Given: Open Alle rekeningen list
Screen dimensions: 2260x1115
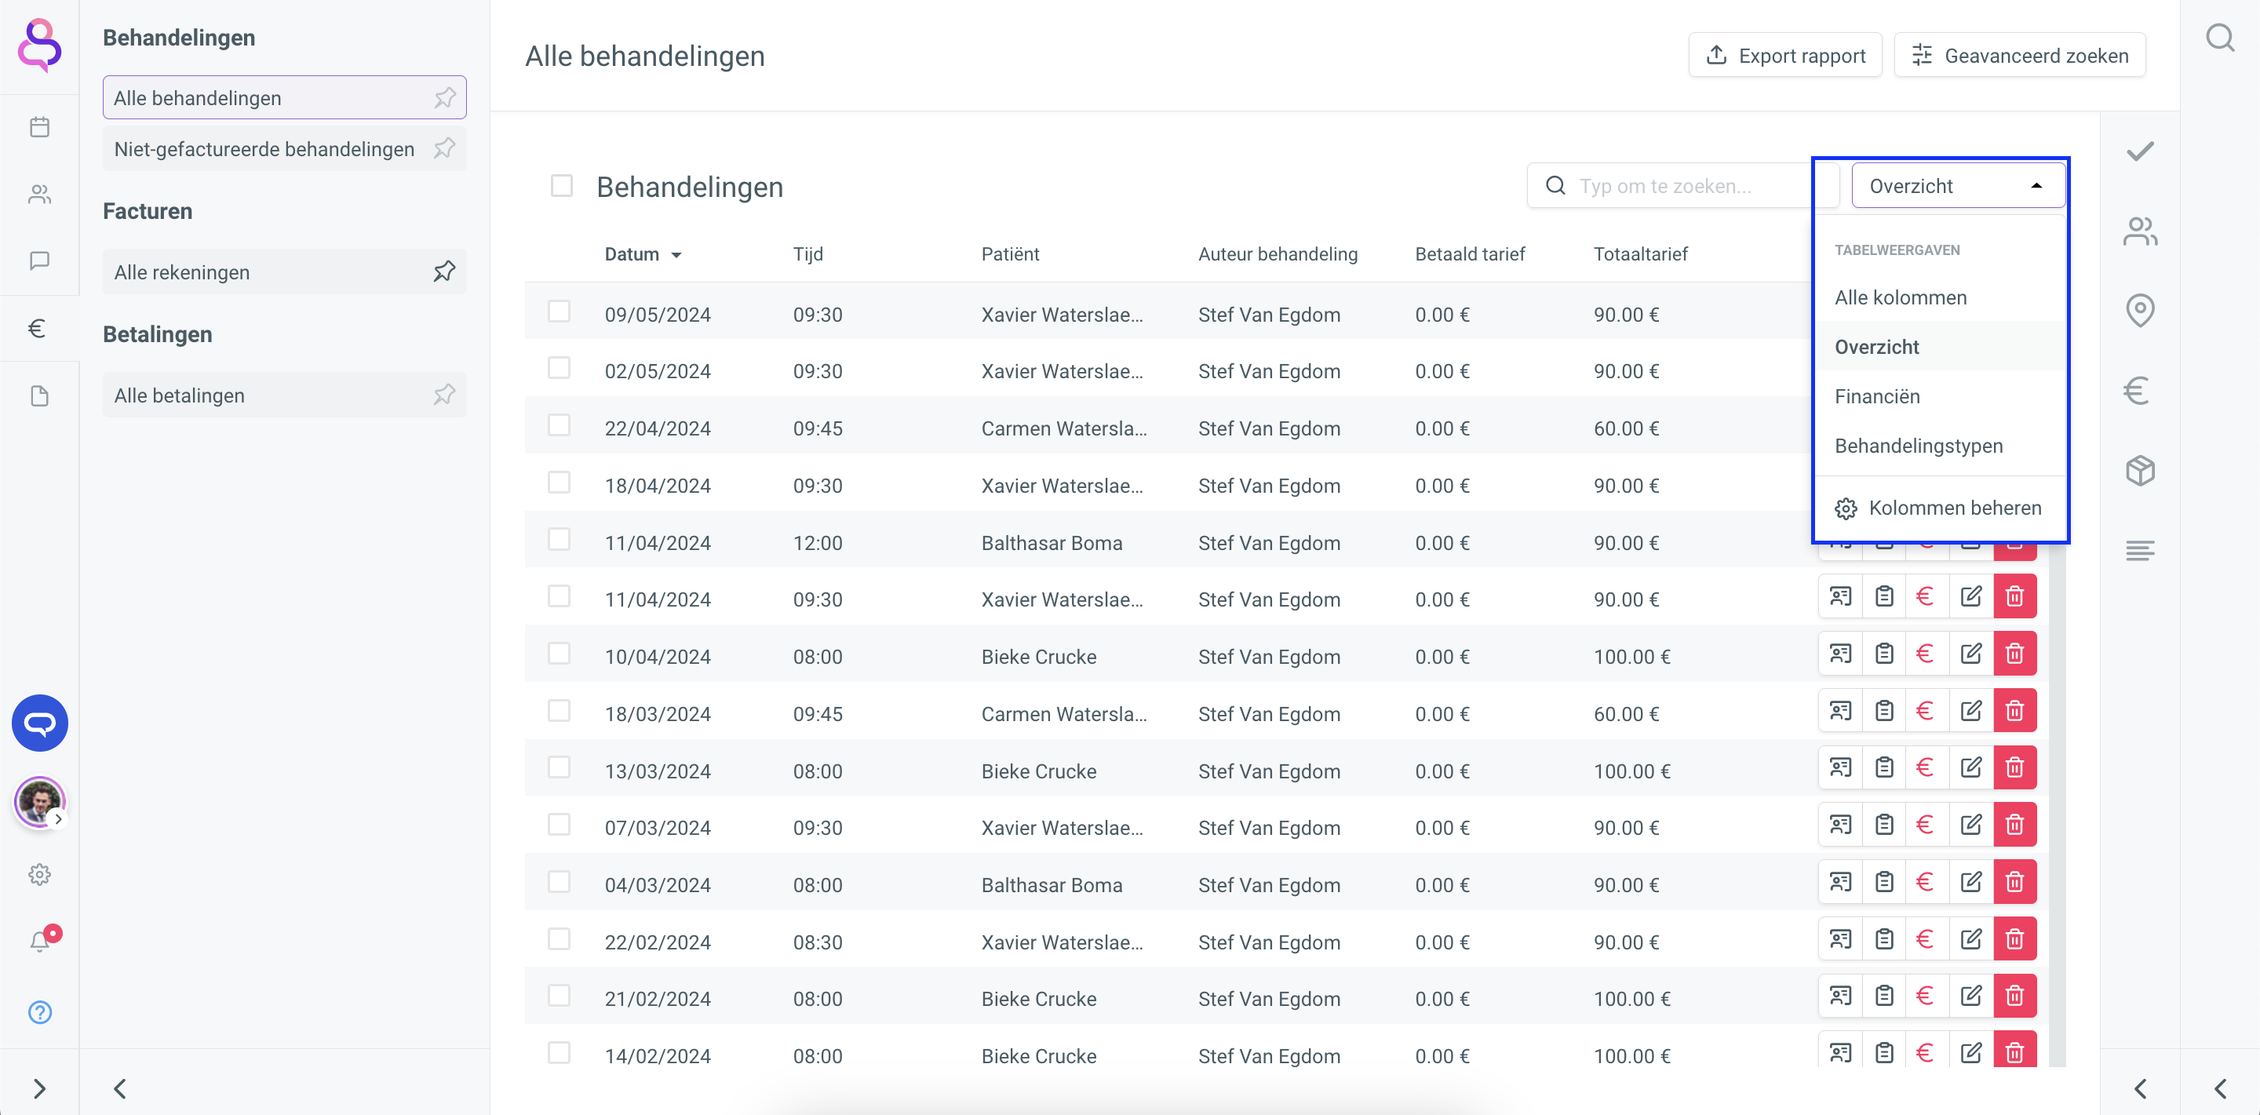Looking at the screenshot, I should (x=284, y=272).
